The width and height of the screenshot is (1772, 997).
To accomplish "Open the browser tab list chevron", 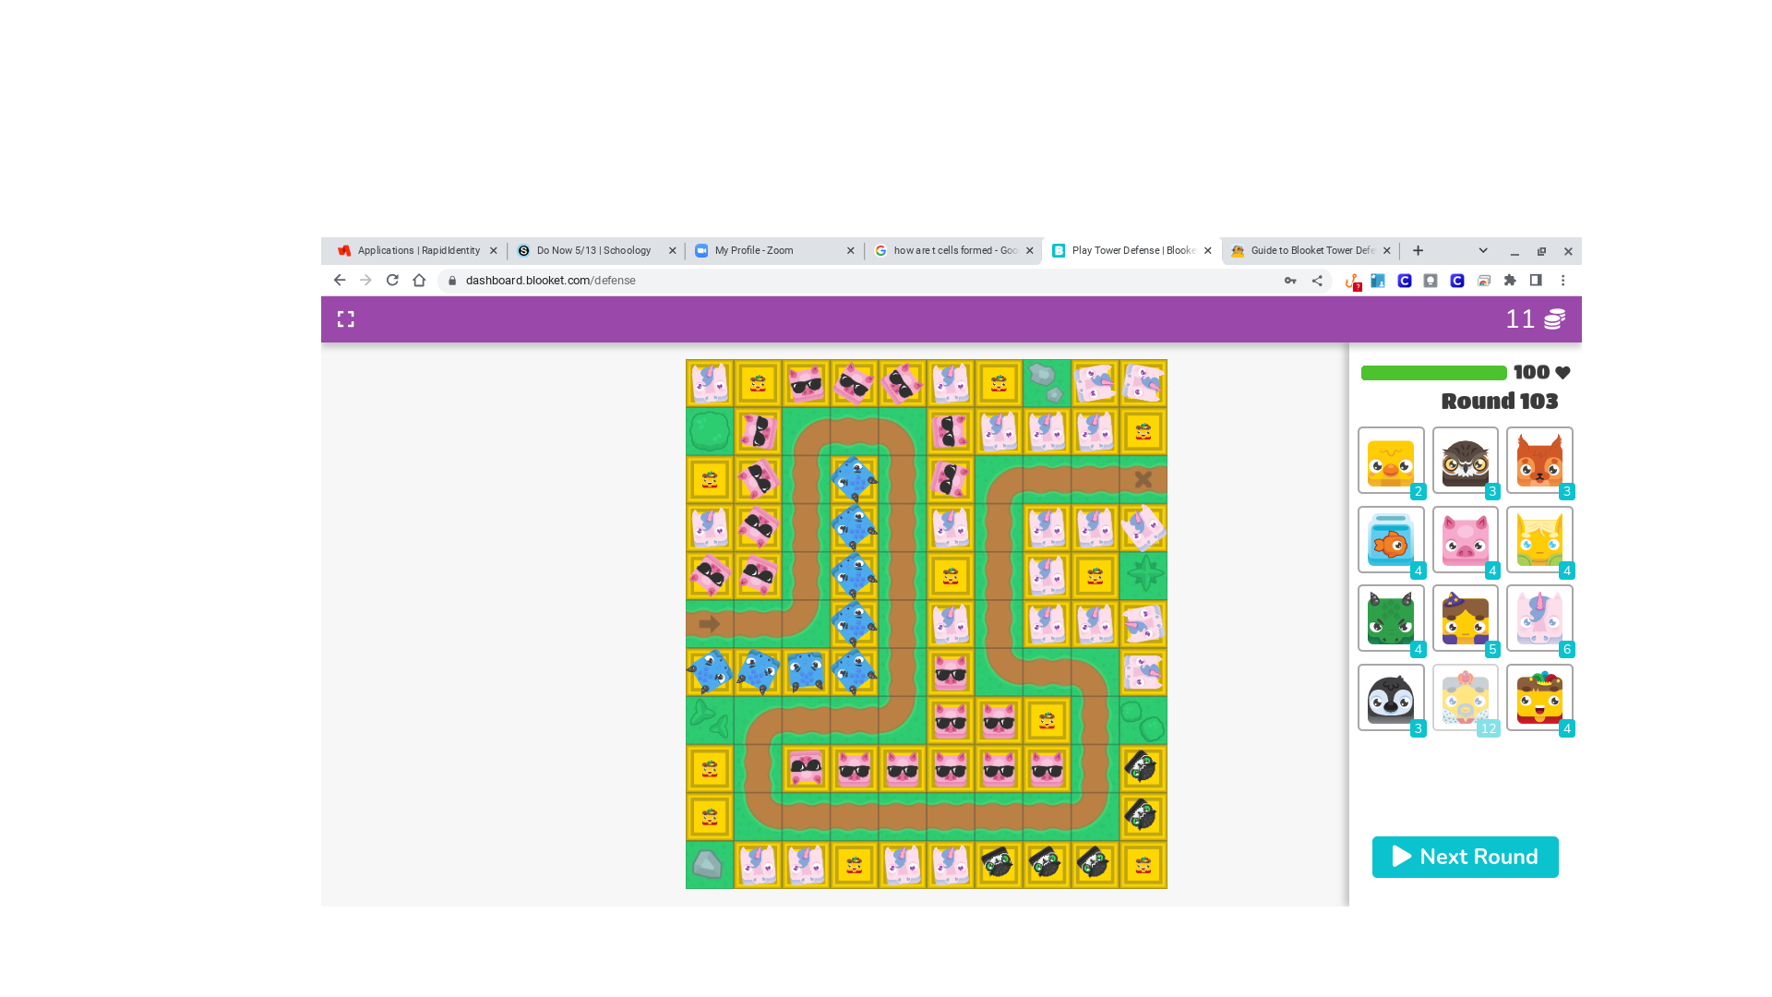I will coord(1483,250).
